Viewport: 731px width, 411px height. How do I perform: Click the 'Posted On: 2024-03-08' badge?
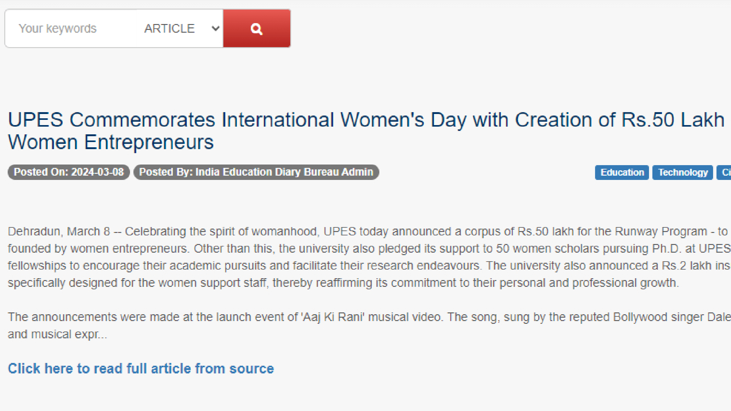[69, 172]
